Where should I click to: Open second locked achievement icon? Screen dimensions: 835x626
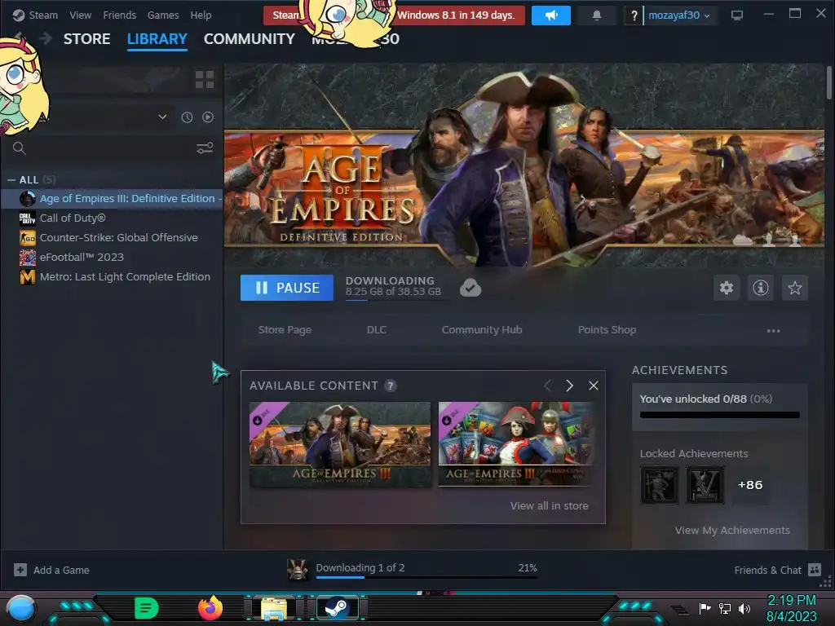coord(705,485)
